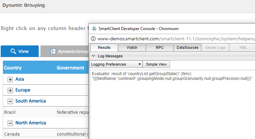Select the dynamicGroup source tab

coord(64,51)
